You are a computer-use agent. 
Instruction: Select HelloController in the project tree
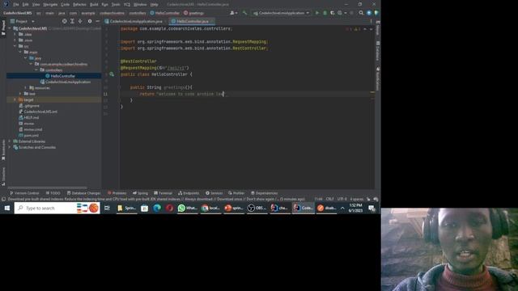click(x=63, y=76)
